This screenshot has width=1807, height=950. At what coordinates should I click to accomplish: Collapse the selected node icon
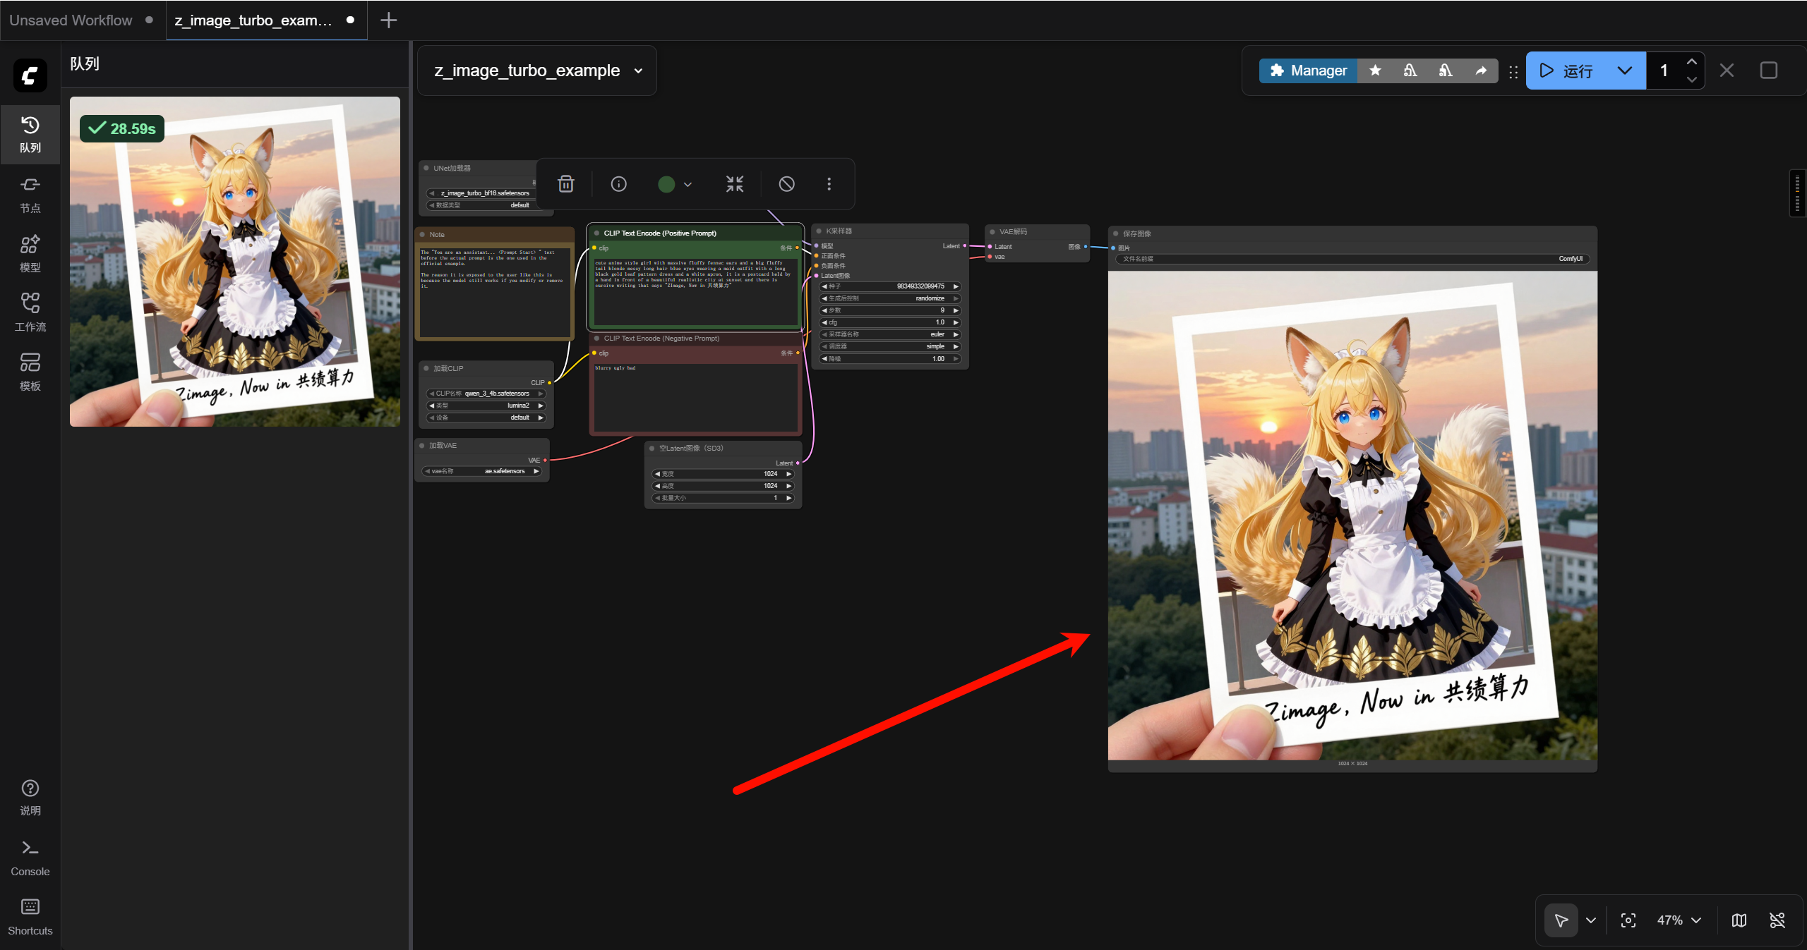click(x=734, y=184)
